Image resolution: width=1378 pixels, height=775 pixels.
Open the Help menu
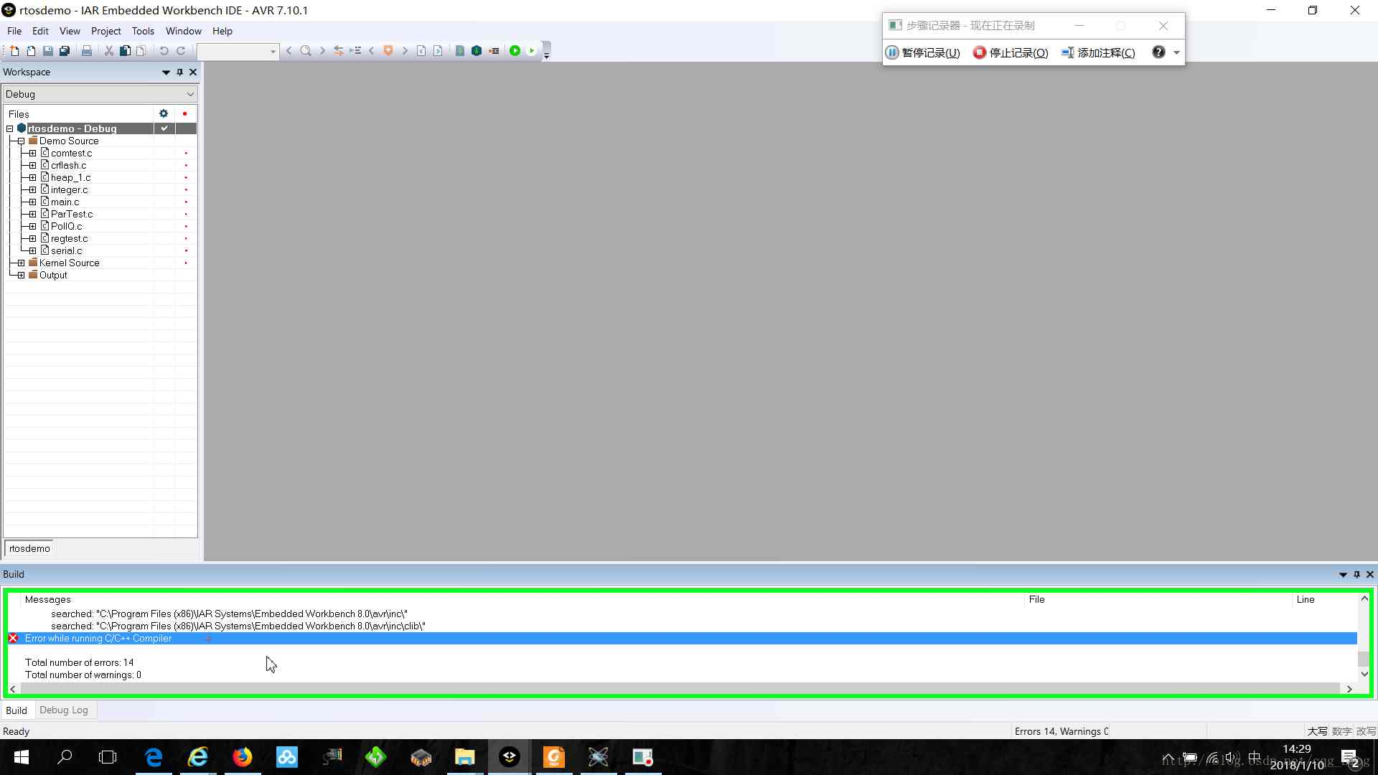pyautogui.click(x=222, y=31)
